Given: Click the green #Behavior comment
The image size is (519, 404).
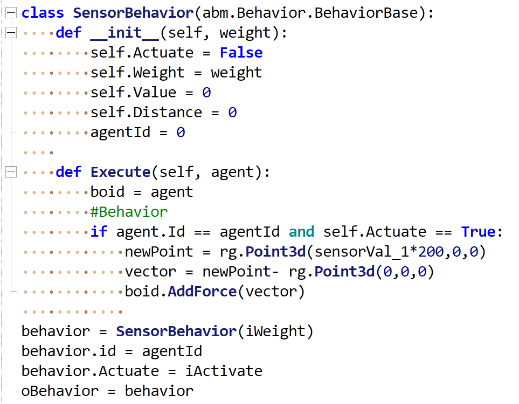Looking at the screenshot, I should coord(129,212).
